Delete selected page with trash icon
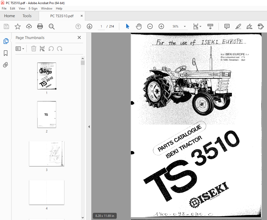The width and height of the screenshot is (267, 220). (x=34, y=49)
